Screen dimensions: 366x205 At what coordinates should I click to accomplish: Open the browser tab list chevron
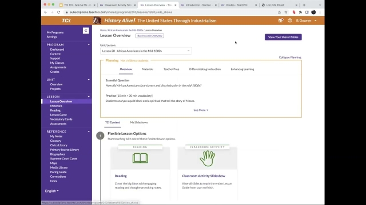(x=320, y=5)
